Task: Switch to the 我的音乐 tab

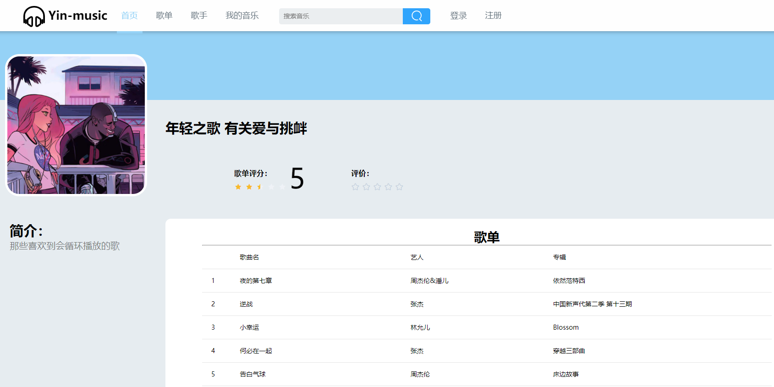Action: coord(242,16)
